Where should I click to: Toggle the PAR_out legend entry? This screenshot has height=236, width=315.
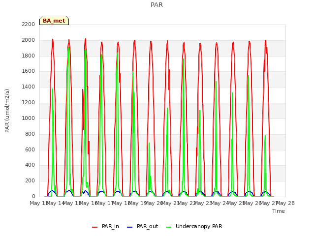[x=143, y=226]
